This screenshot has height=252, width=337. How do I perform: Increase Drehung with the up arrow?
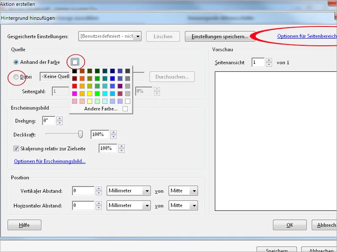click(x=59, y=118)
